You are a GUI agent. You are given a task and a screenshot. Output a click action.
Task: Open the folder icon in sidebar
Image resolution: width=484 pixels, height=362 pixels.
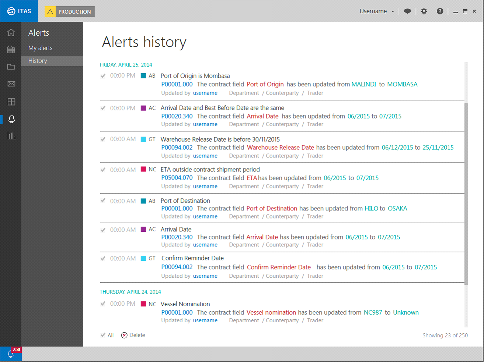click(11, 67)
